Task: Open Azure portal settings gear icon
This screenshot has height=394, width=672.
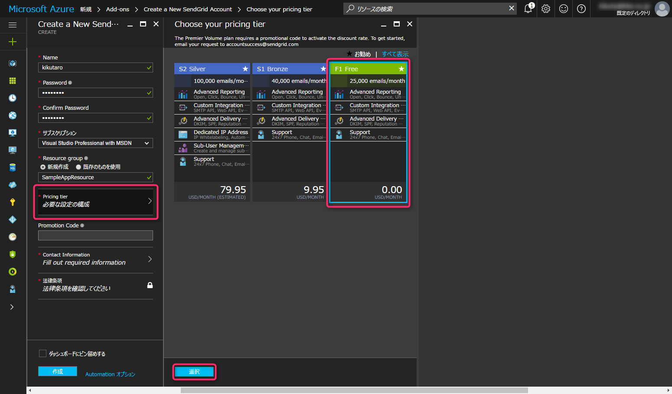Action: (545, 9)
